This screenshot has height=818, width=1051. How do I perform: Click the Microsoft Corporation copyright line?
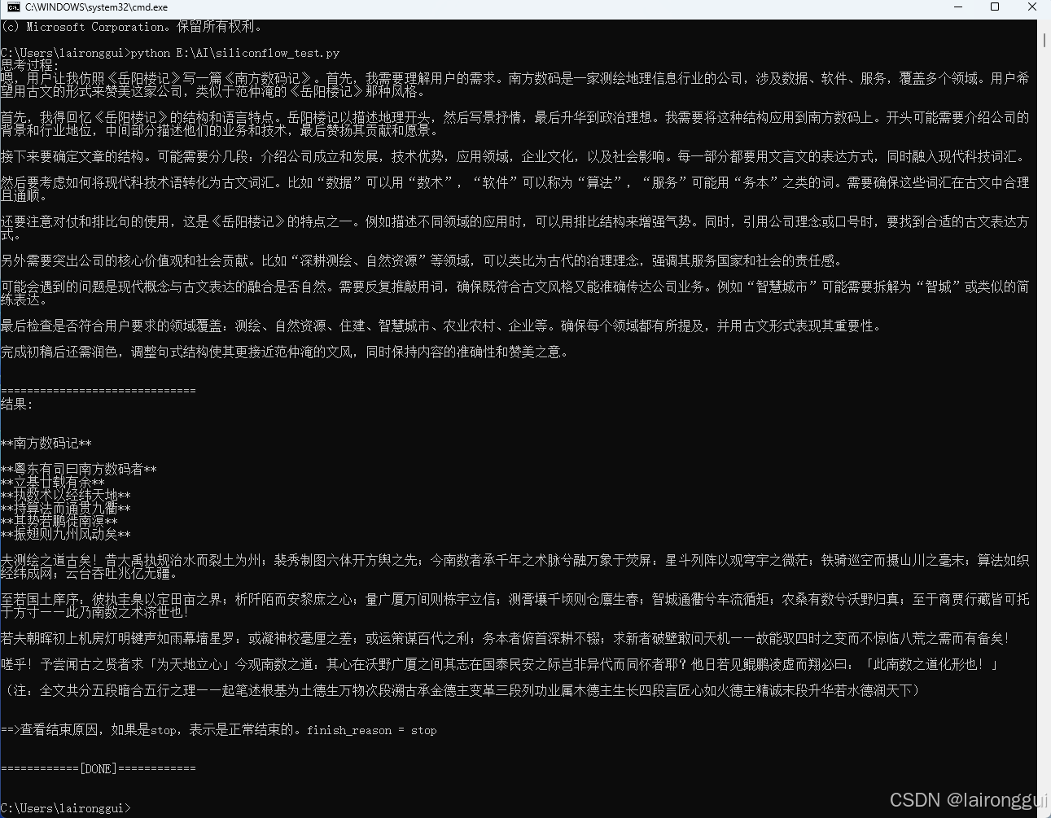pos(130,25)
